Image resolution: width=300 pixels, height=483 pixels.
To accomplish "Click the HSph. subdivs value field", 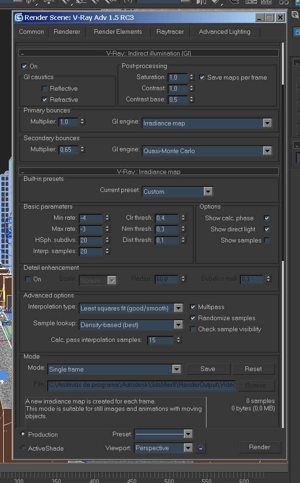I will [91, 240].
